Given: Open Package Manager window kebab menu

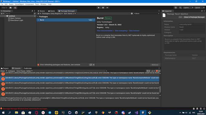Looking at the screenshot, I should point(159,11).
